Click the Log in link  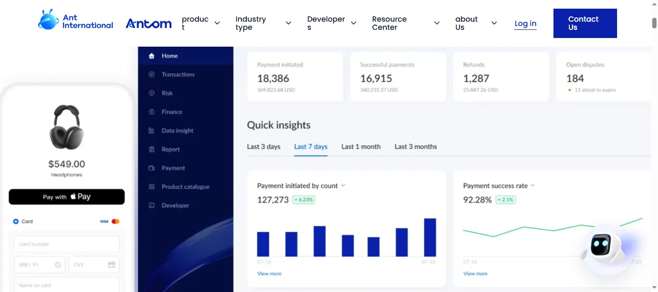[526, 24]
